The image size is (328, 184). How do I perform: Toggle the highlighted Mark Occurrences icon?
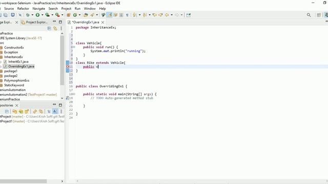pyautogui.click(x=109, y=15)
